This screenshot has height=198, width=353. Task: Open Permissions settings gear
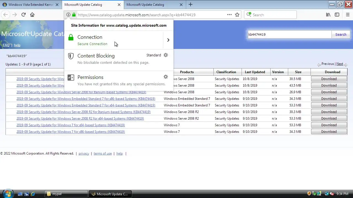(166, 77)
